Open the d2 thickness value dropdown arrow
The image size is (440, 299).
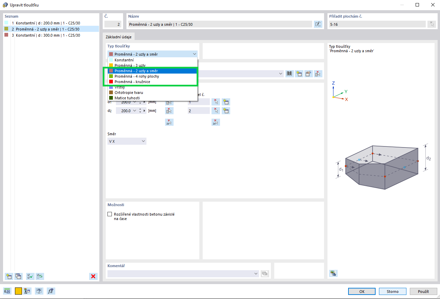(x=135, y=111)
